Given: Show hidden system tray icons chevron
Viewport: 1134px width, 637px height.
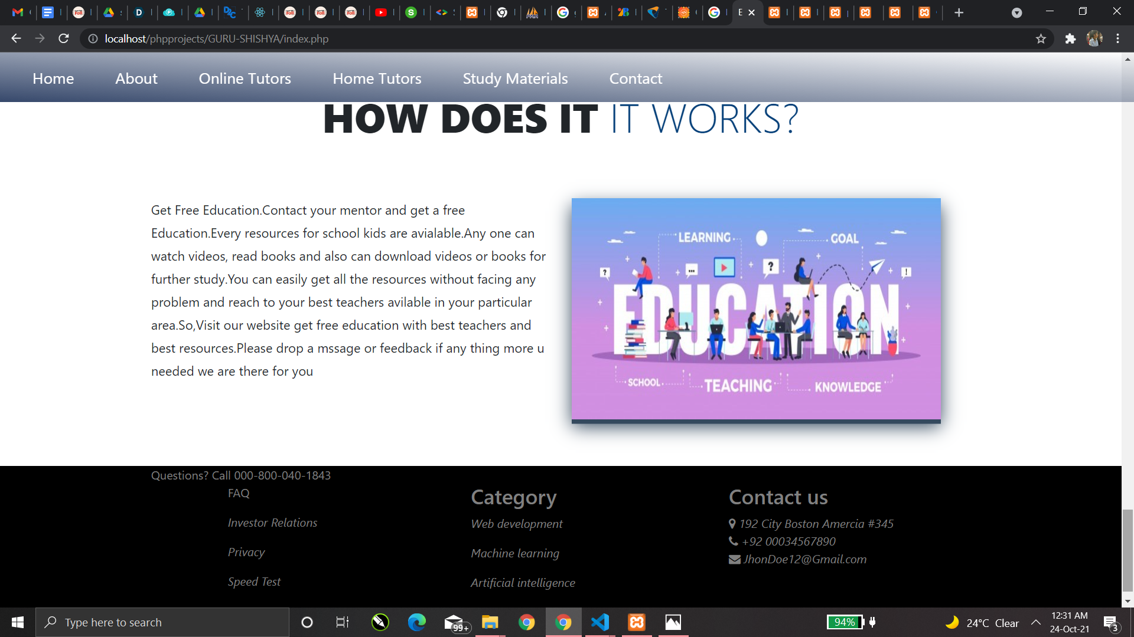Looking at the screenshot, I should (1036, 622).
